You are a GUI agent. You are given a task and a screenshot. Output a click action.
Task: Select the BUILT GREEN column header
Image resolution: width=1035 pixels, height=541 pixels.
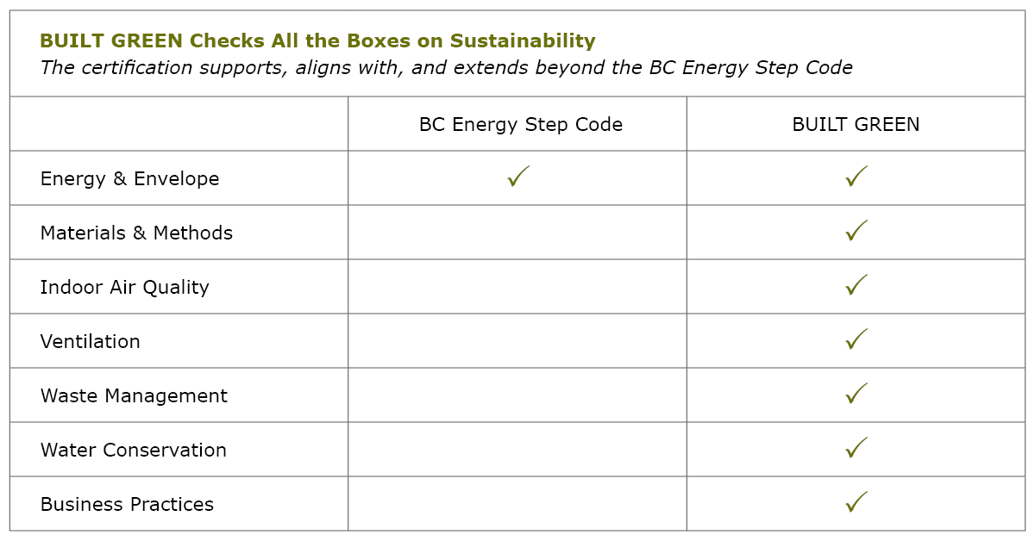856,124
